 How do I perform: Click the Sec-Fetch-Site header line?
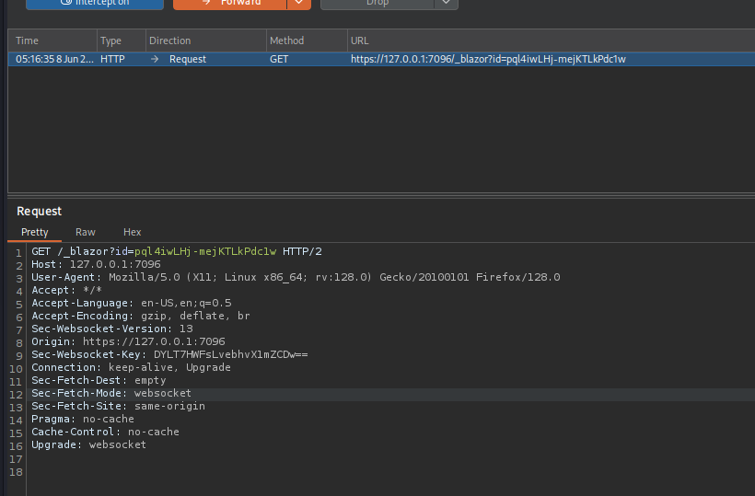pos(118,407)
